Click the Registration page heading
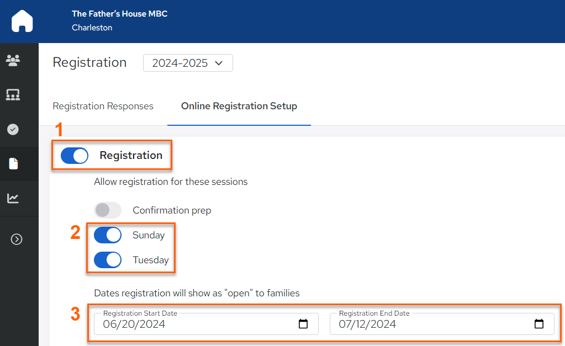 (x=89, y=62)
